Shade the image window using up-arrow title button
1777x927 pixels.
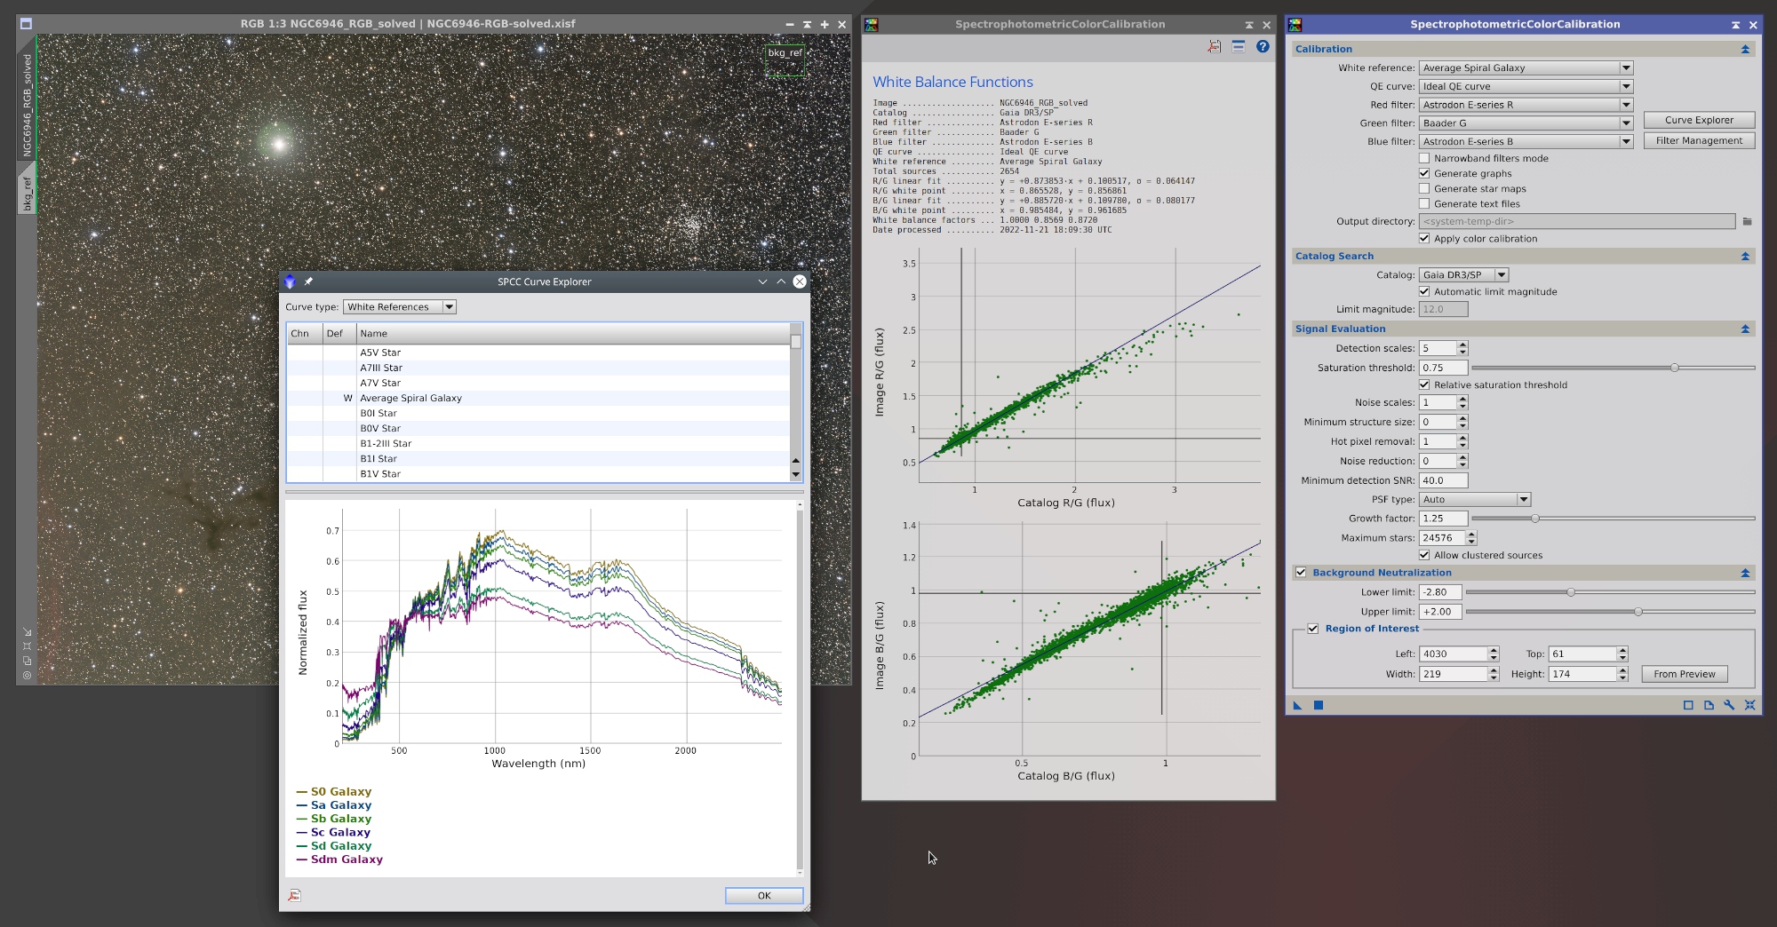807,25
